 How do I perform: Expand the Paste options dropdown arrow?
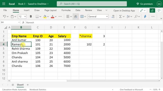pyautogui.click(x=15, y=16)
